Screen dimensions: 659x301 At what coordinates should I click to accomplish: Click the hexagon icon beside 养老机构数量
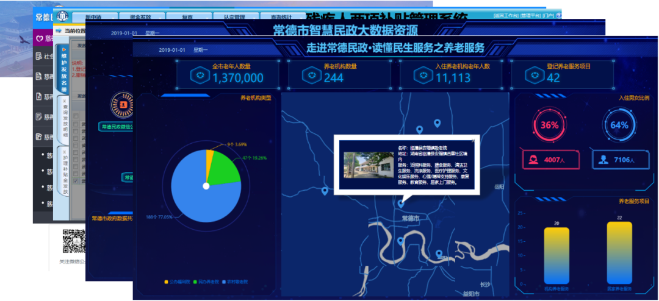coord(312,74)
